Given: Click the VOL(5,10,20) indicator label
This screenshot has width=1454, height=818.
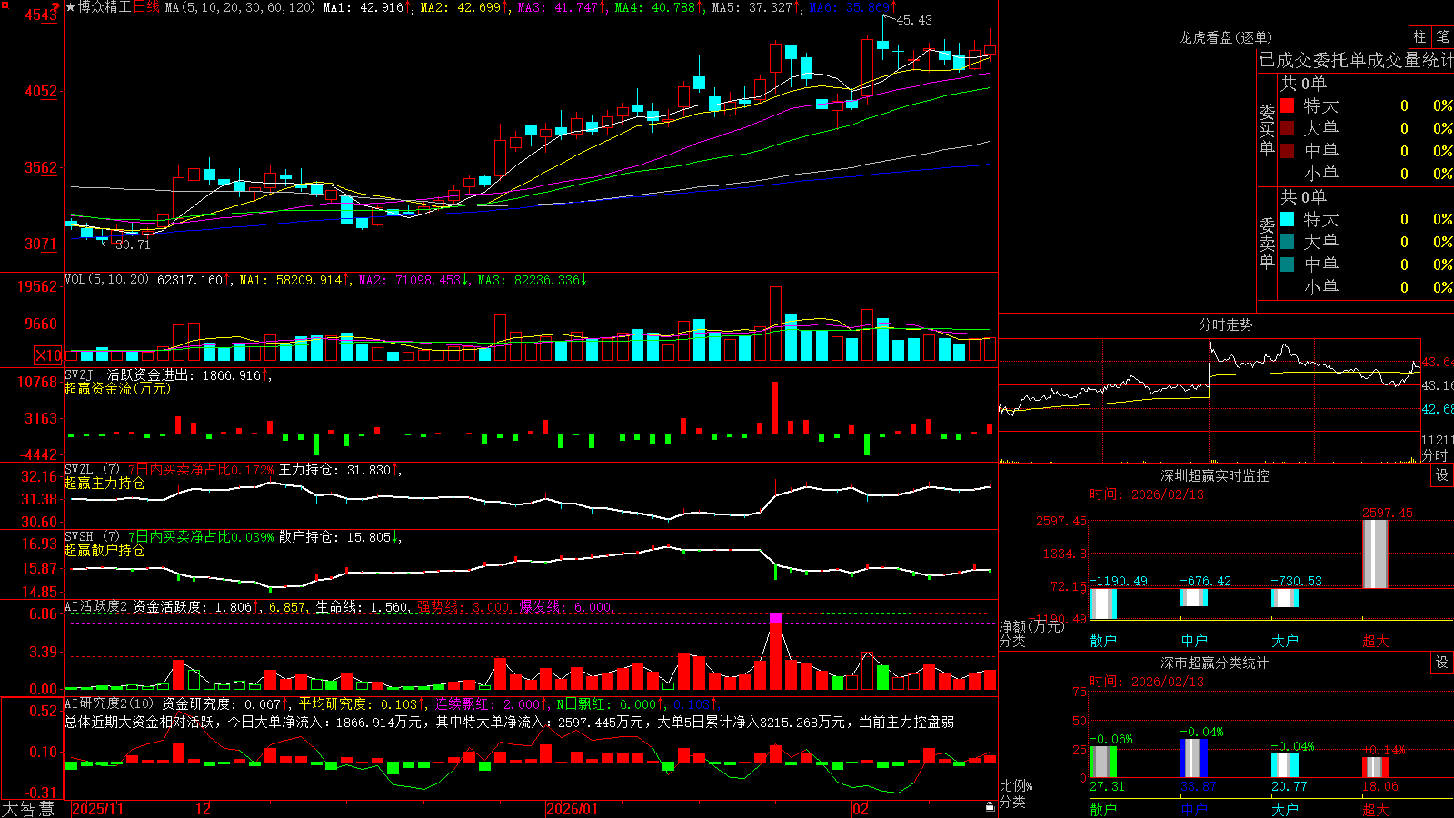Looking at the screenshot, I should pyautogui.click(x=106, y=280).
